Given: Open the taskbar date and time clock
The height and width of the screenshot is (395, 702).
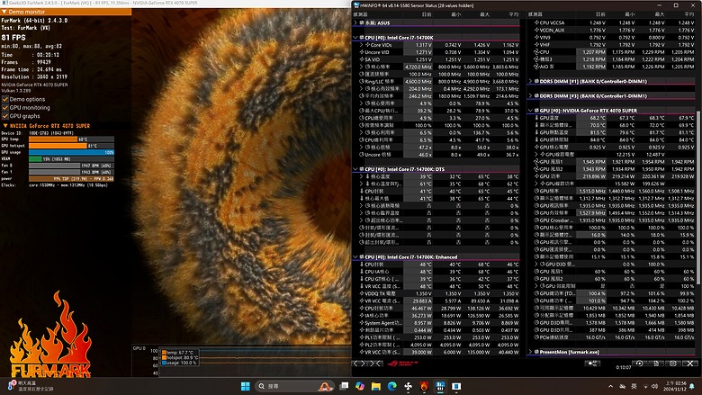Looking at the screenshot, I should [x=675, y=386].
